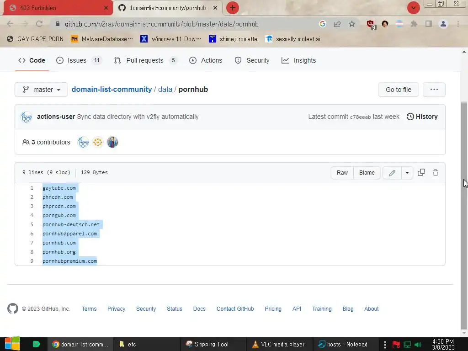Open the Pull requests tab
Screen dimensions: 468x351
point(146,60)
